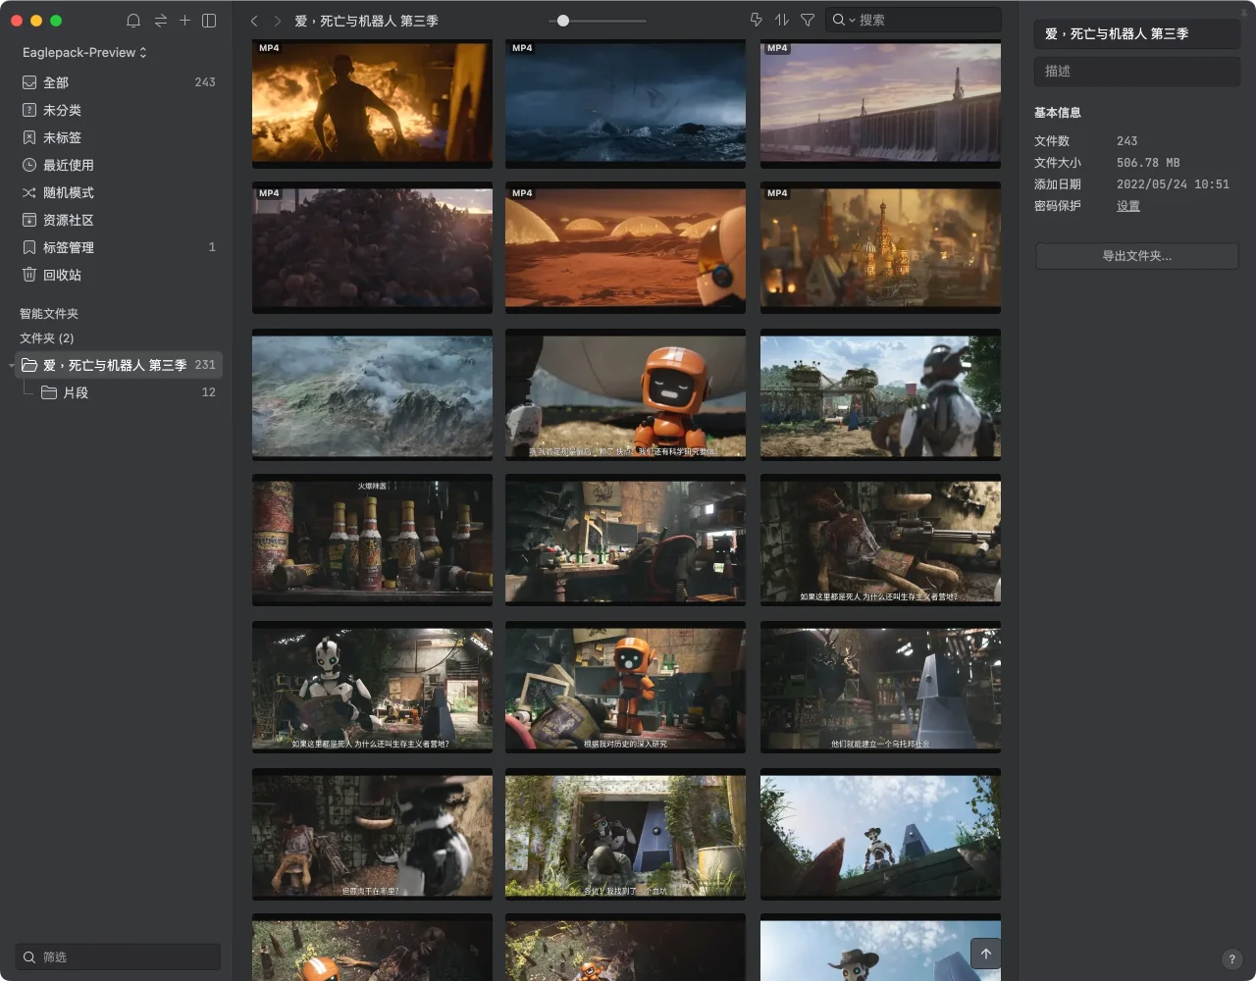Select 未分类 in the sidebar
Screen dimensions: 1256x981
pyautogui.click(x=119, y=110)
